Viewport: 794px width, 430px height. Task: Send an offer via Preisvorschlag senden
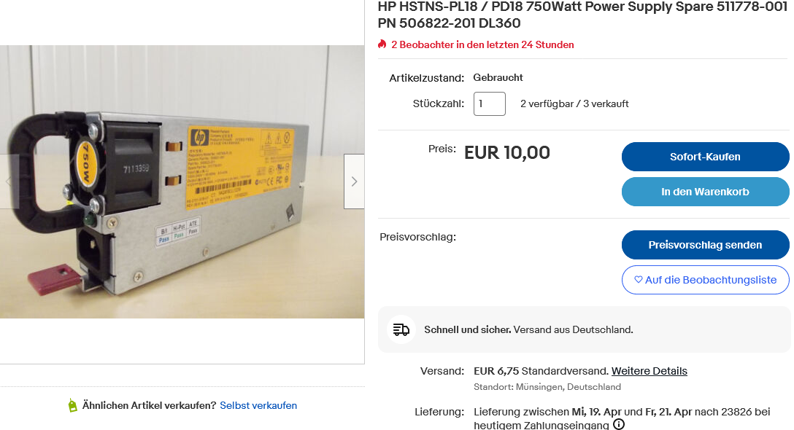[x=705, y=245]
